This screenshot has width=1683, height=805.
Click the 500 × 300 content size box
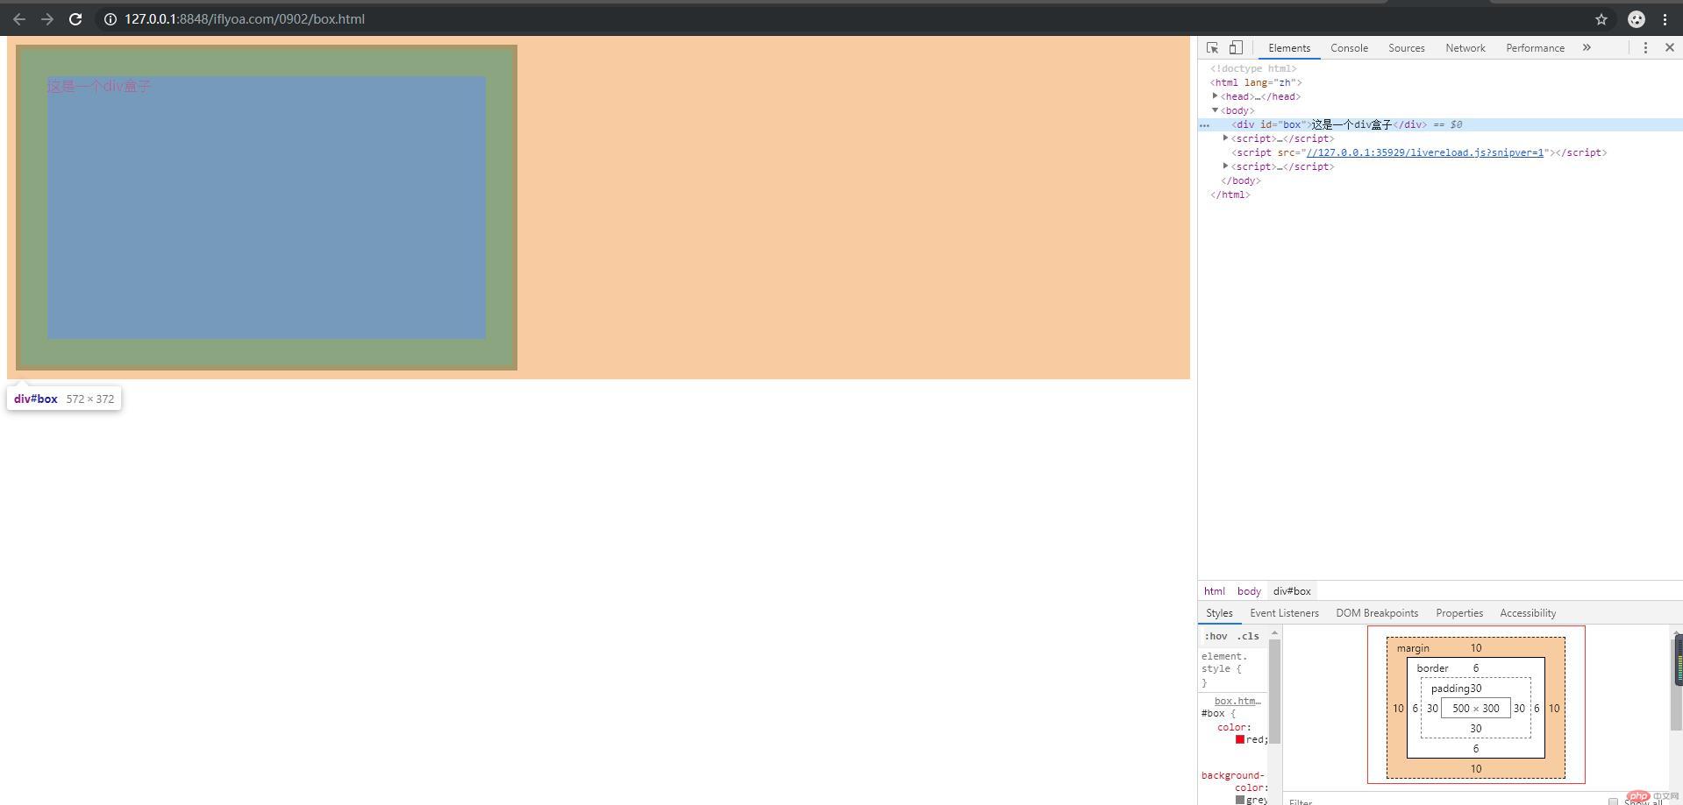(x=1475, y=709)
